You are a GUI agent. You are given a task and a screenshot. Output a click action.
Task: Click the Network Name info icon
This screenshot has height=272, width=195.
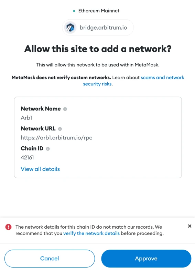click(x=65, y=109)
